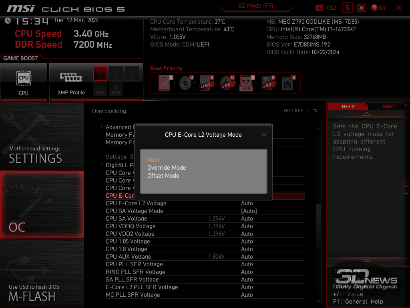Open CPU VDDQ Voltage setting
Viewport: 410px width, 308px height.
point(205,226)
